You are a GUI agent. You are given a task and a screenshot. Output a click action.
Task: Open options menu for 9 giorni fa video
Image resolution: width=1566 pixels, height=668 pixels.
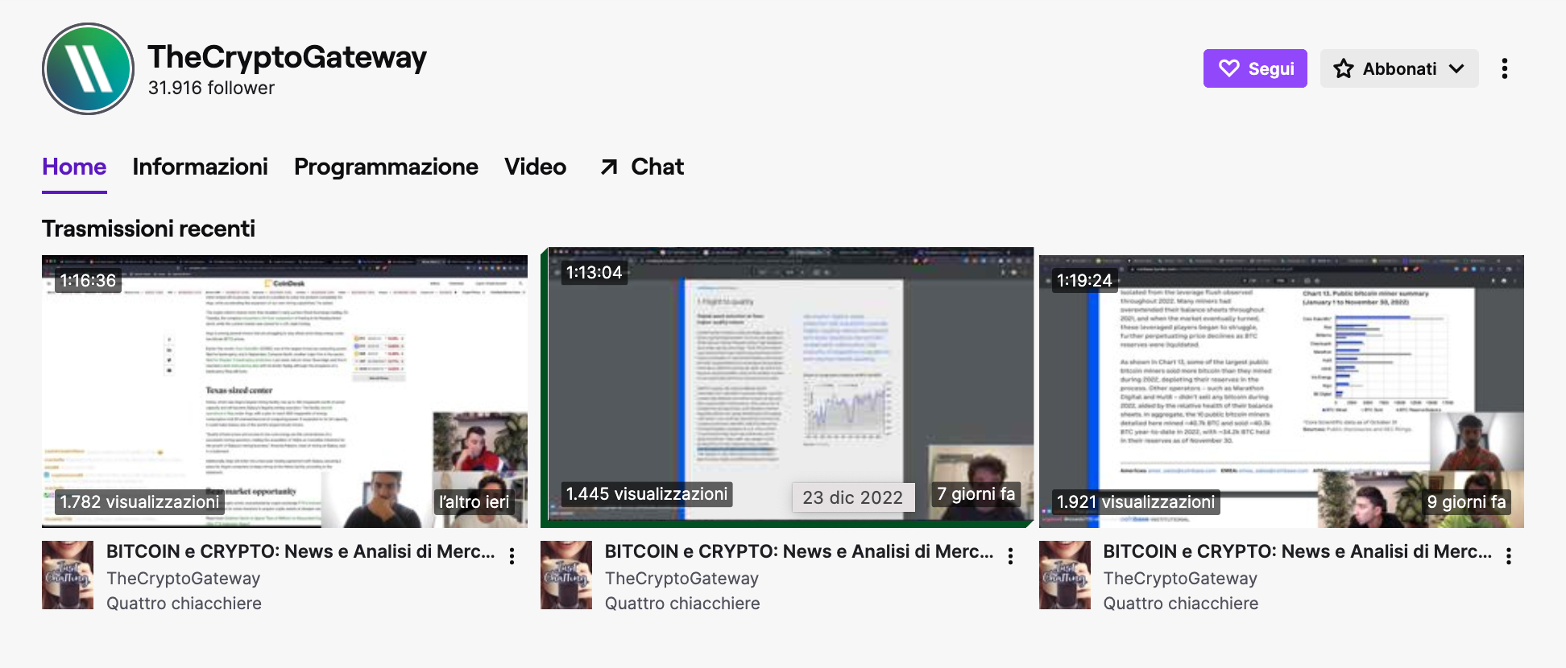tap(1509, 555)
